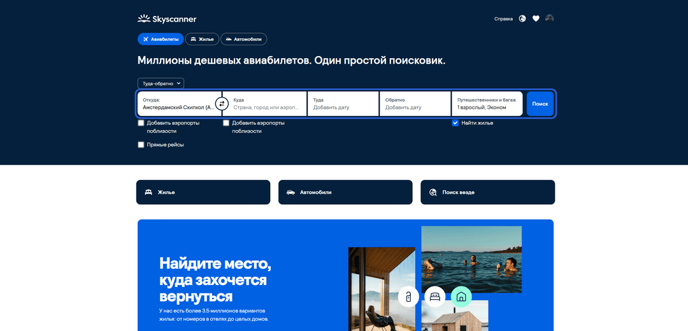Switch to the Автомобили tab
Image resolution: width=688 pixels, height=331 pixels.
click(243, 39)
